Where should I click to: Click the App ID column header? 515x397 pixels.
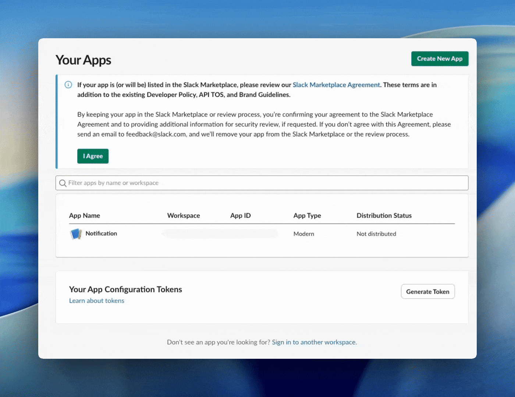pos(241,216)
